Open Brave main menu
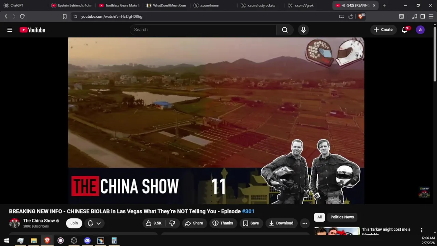Image resolution: width=437 pixels, height=246 pixels. pos(431,16)
